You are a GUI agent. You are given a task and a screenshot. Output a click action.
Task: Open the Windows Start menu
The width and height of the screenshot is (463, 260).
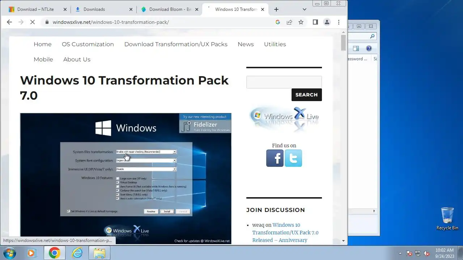9,253
